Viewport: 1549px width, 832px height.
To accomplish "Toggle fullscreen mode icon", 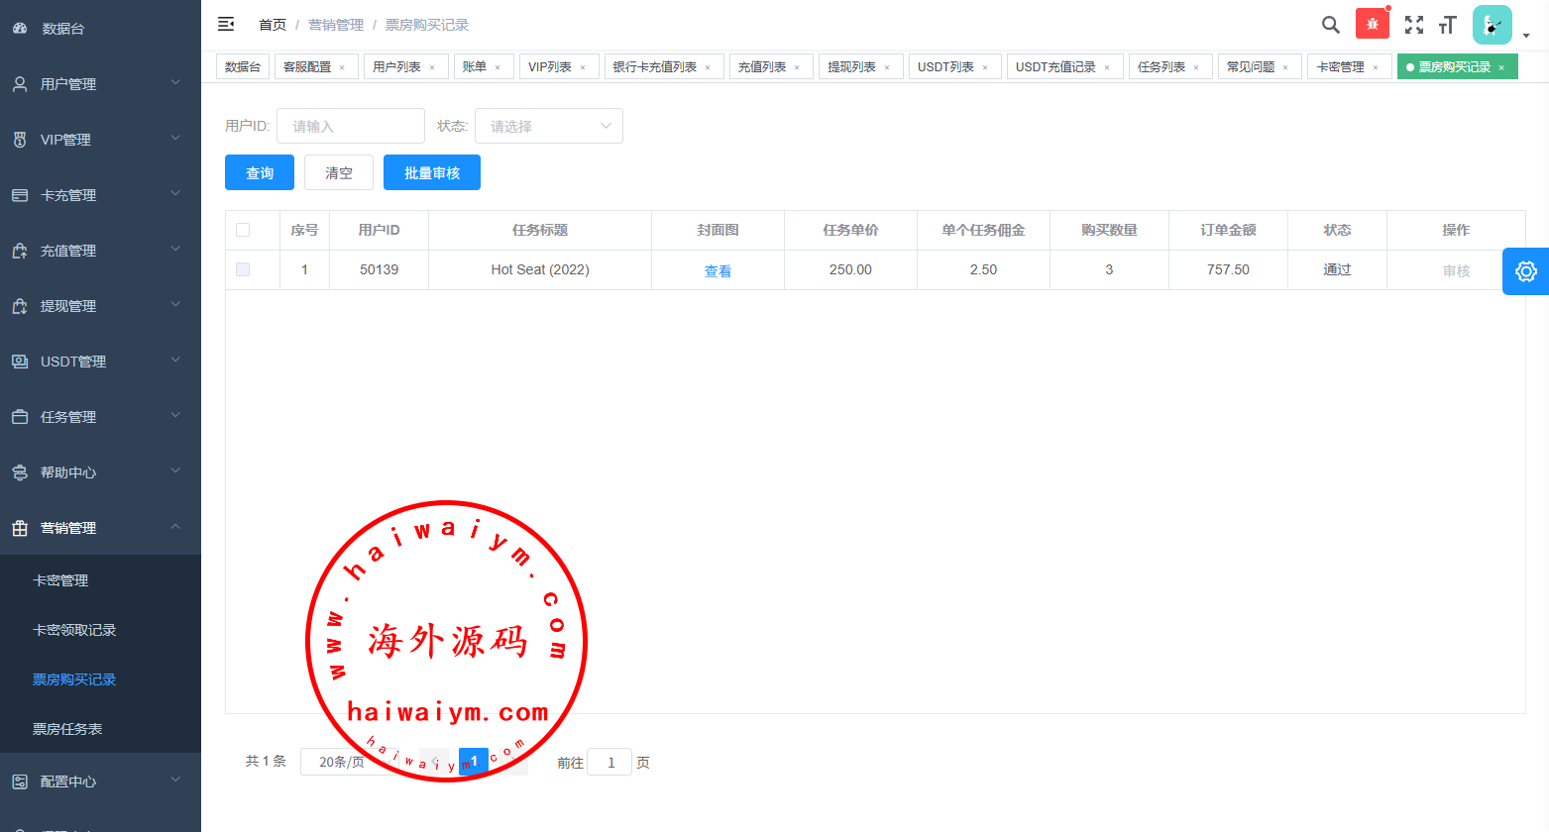I will click(1413, 25).
